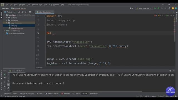This screenshot has width=178, height=100.
Task: Click 4 spaces indent selector
Action: point(154,96)
